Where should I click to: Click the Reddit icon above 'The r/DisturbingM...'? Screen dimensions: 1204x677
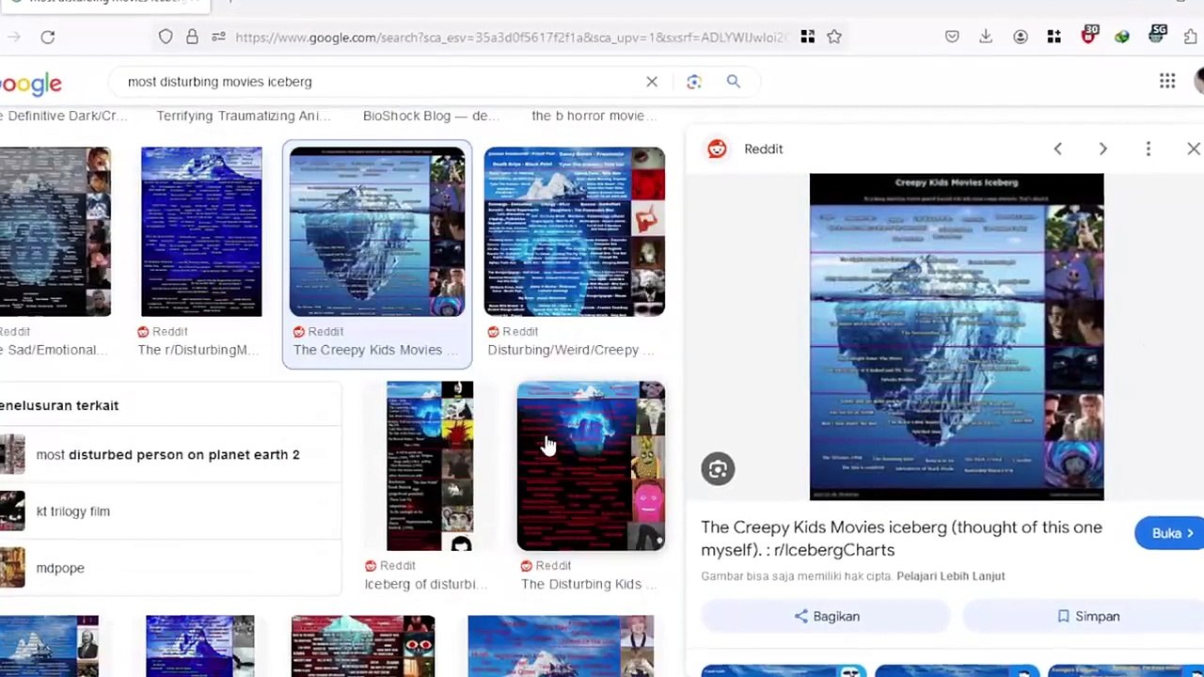(143, 332)
